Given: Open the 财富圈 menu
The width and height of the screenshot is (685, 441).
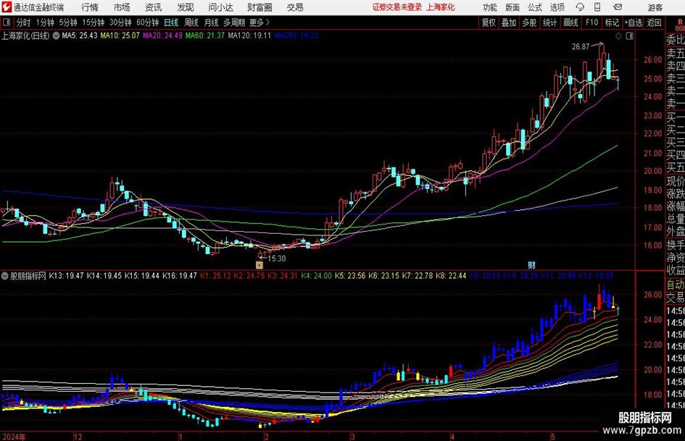Looking at the screenshot, I should (260, 7).
